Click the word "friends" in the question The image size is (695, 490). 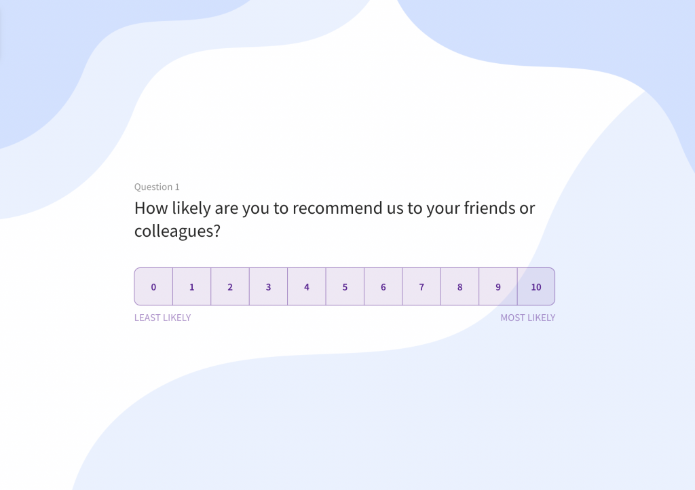pyautogui.click(x=489, y=208)
